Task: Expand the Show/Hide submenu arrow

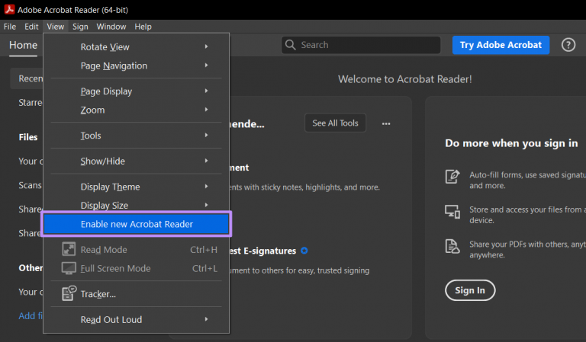Action: pos(206,161)
